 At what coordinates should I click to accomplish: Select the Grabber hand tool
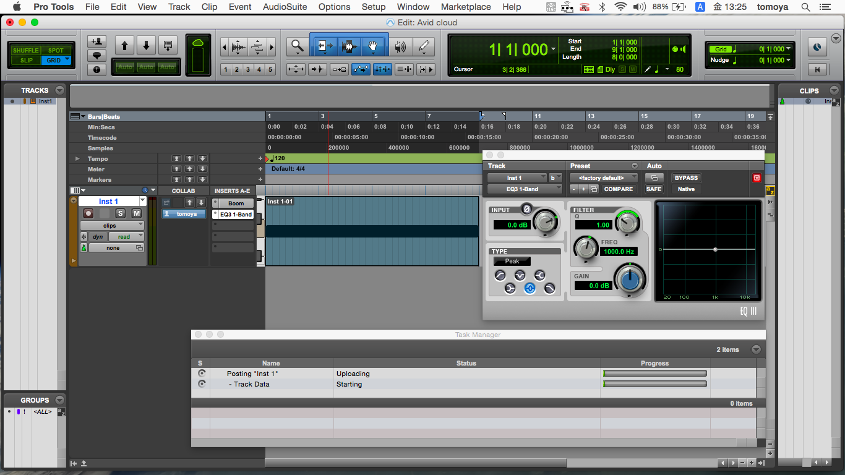[374, 46]
